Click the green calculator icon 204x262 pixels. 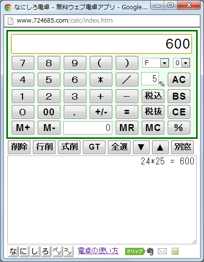[x=175, y=251]
